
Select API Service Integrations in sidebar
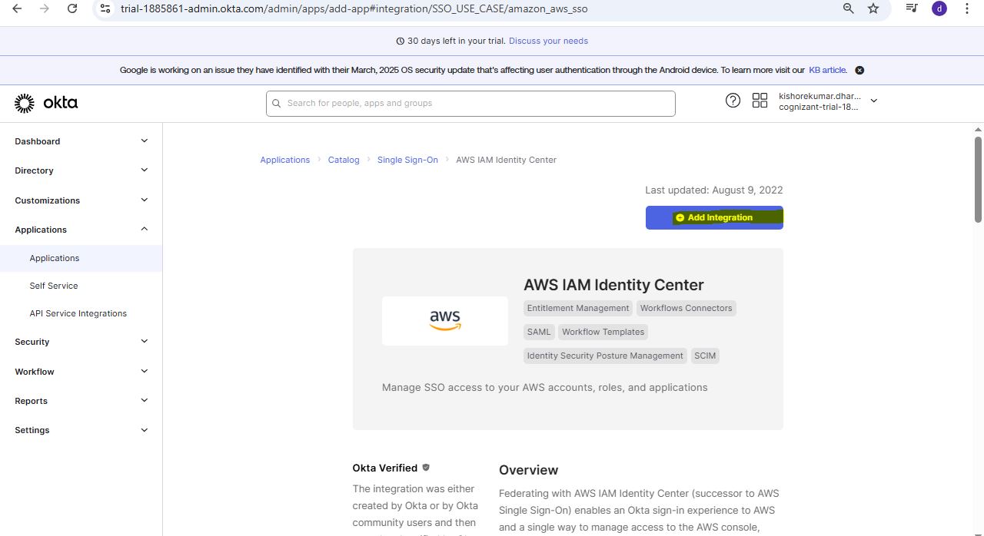[78, 313]
